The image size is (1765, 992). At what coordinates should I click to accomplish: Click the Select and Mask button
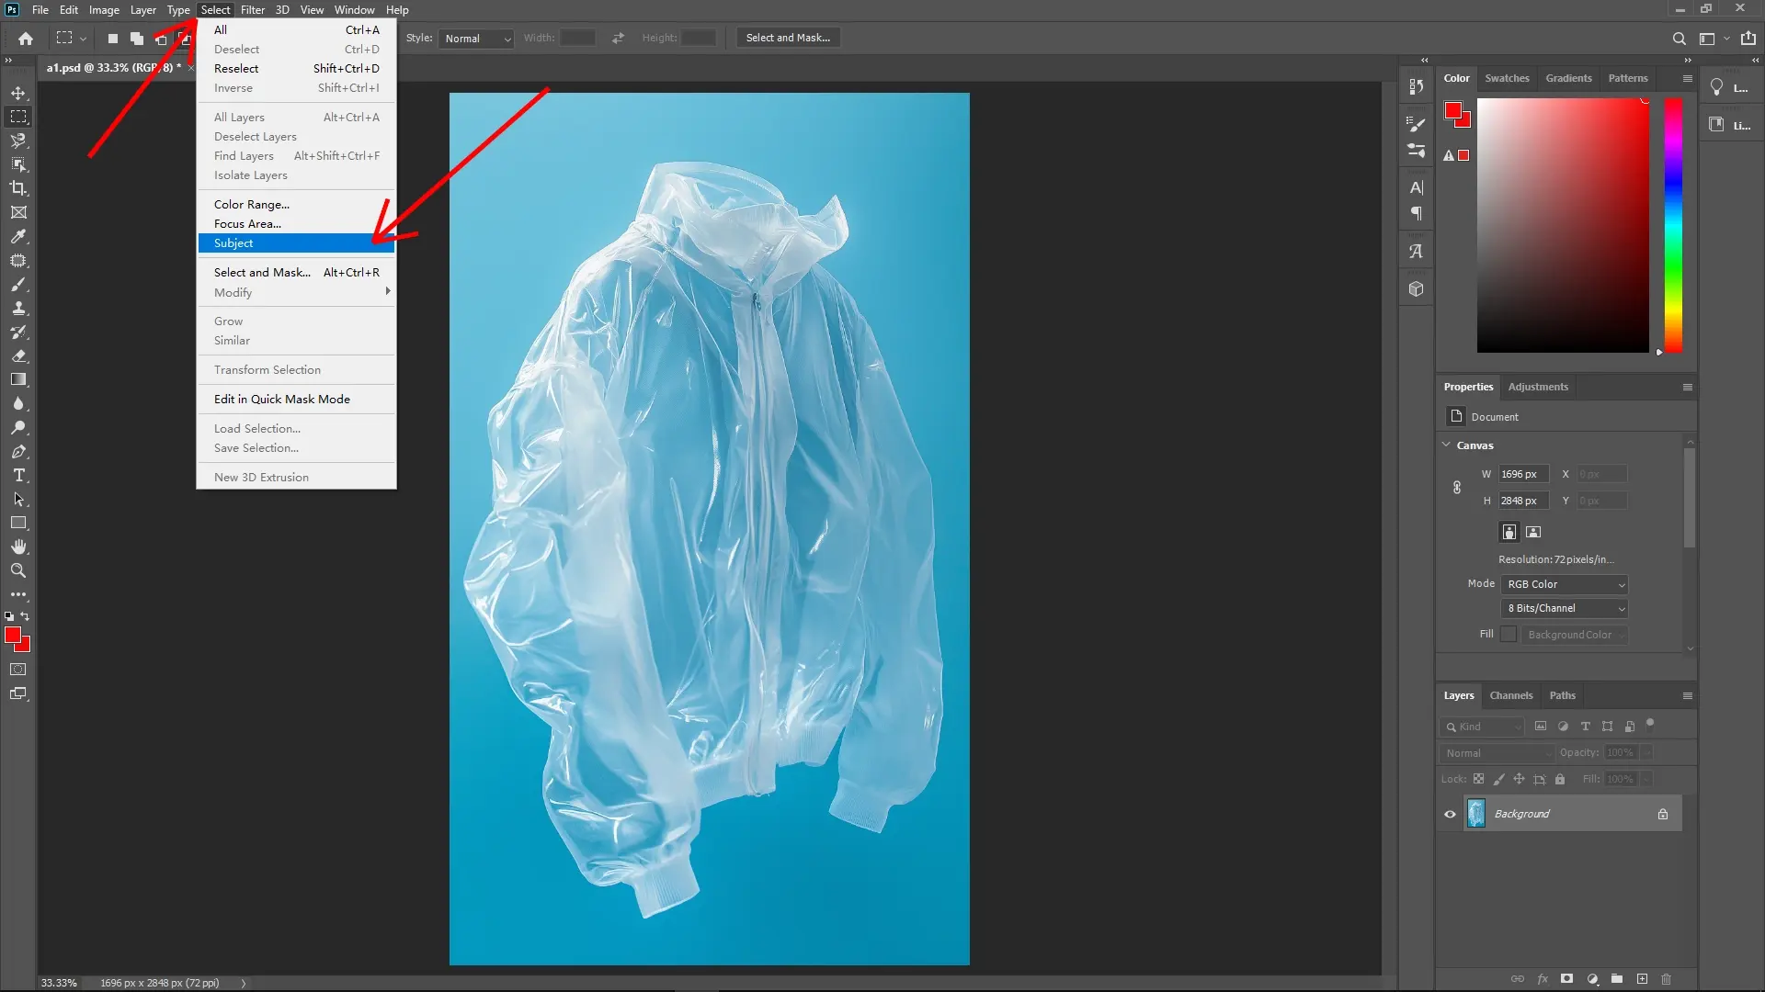[788, 38]
